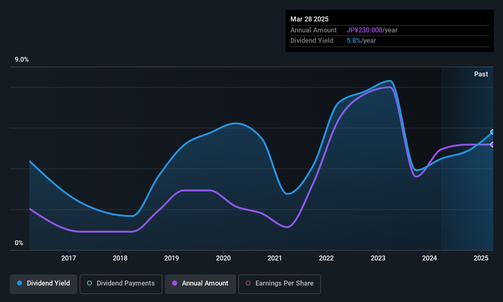Click the maroon ring beside Earnings Per Share
The width and height of the screenshot is (503, 302).
pyautogui.click(x=248, y=283)
